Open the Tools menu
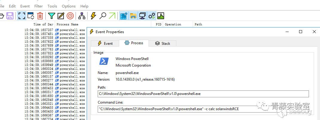 52,6
